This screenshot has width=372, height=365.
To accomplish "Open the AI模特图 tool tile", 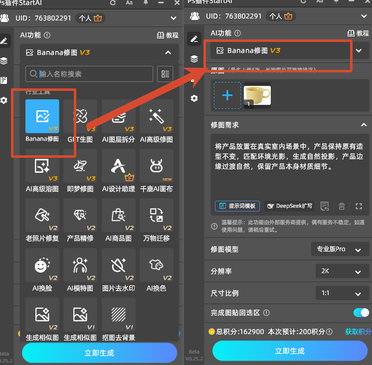I will coord(80,265).
